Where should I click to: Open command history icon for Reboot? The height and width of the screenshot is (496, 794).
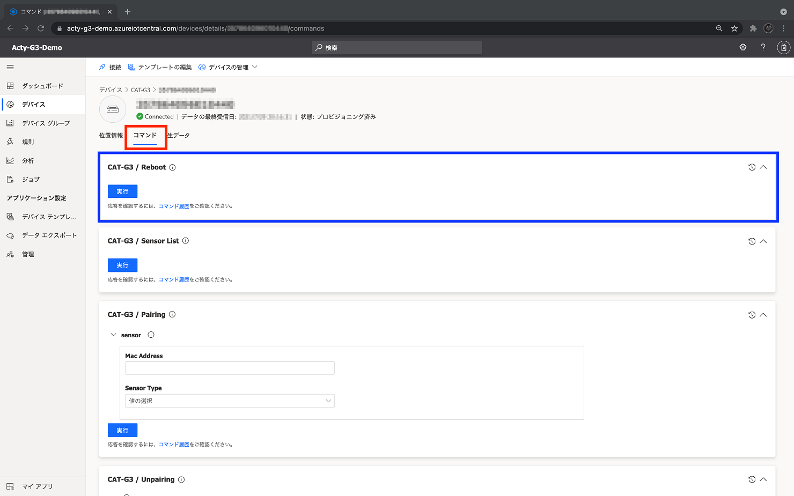752,167
